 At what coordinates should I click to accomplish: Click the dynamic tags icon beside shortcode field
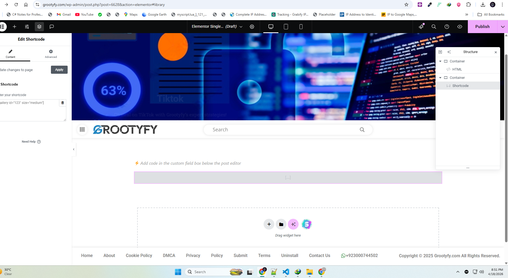point(63,103)
